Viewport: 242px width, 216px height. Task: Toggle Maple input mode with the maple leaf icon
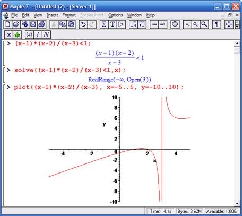pyautogui.click(x=17, y=34)
